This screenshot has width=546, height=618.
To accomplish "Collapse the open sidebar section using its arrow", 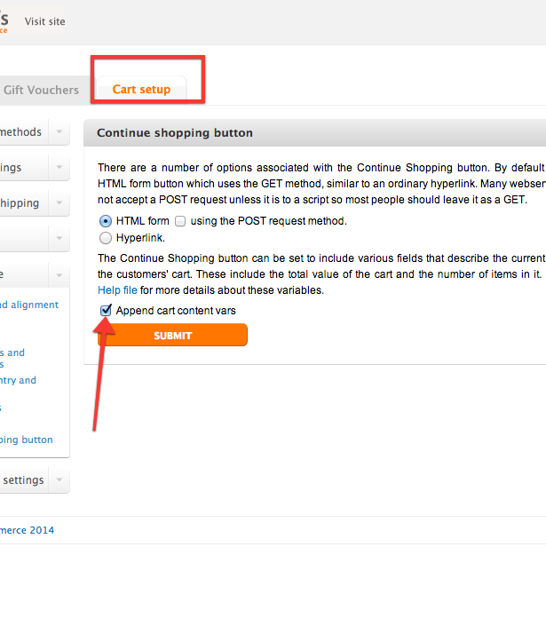I will click(59, 275).
